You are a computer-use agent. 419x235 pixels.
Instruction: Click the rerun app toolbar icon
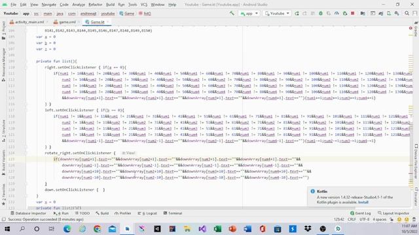pos(297,13)
